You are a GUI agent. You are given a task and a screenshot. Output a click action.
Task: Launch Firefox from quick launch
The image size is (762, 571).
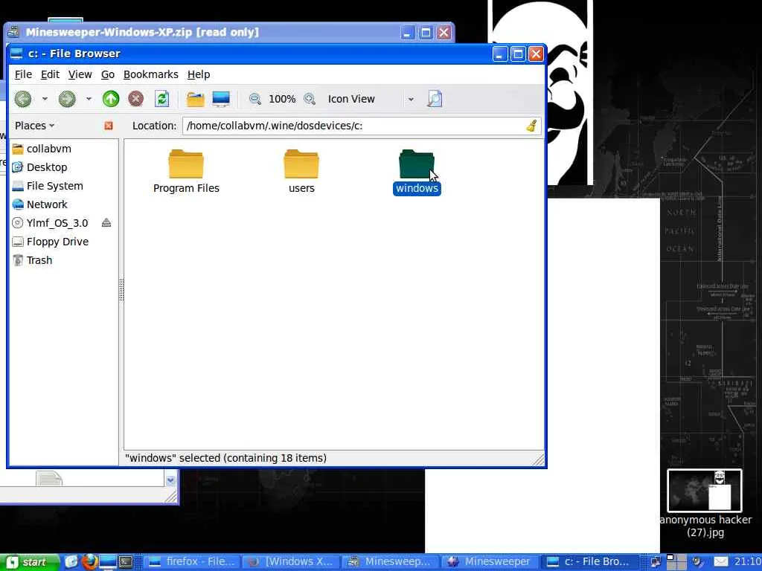pyautogui.click(x=89, y=562)
